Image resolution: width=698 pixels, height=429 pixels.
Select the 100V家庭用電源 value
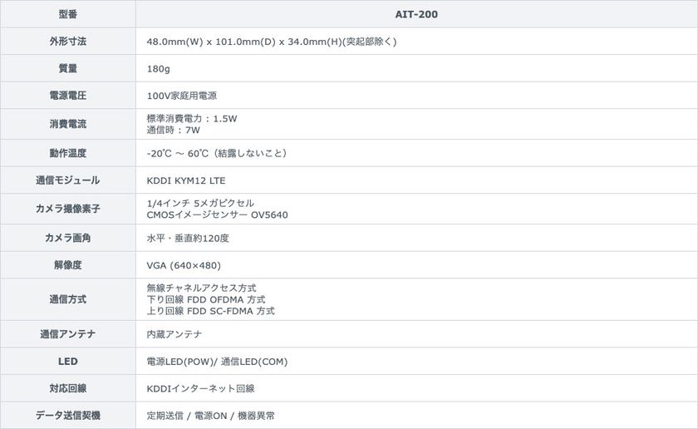click(182, 96)
